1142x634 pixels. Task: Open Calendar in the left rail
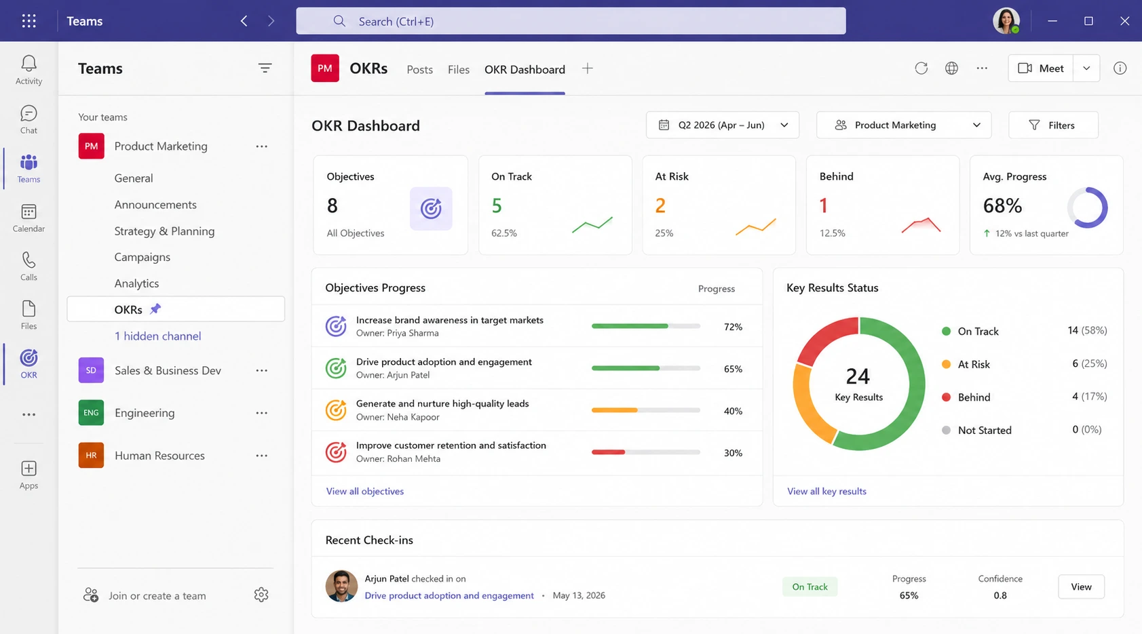(28, 218)
